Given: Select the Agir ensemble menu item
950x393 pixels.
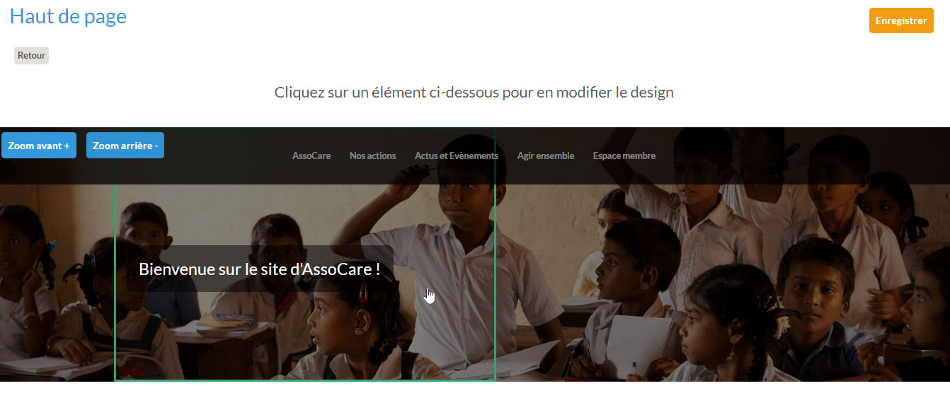Looking at the screenshot, I should click(546, 156).
